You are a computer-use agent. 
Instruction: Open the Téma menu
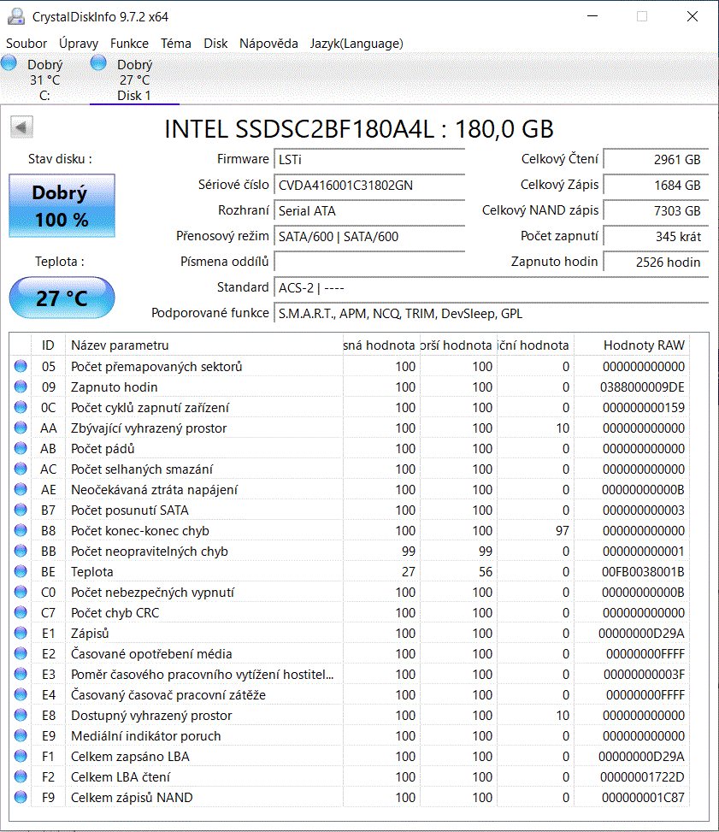174,44
